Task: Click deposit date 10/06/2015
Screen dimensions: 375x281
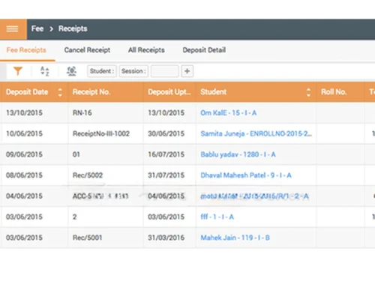Action: pos(24,133)
